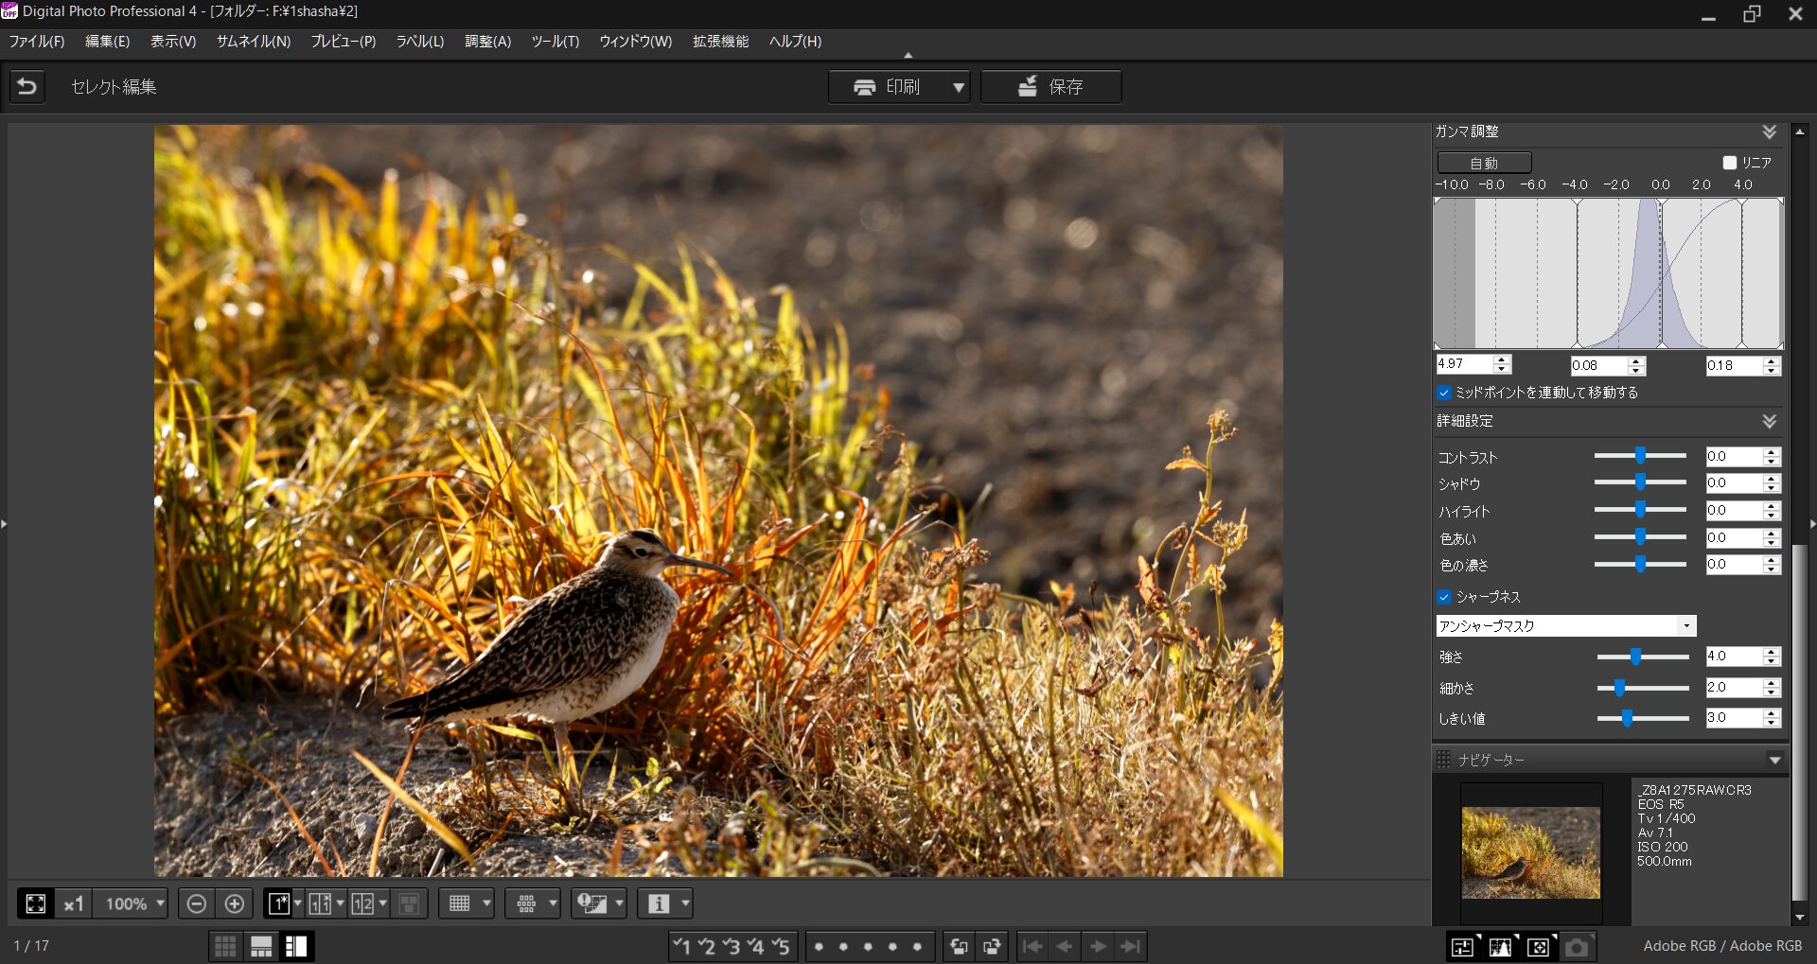1817x964 pixels.
Task: Rotate the image left
Action: (x=959, y=946)
